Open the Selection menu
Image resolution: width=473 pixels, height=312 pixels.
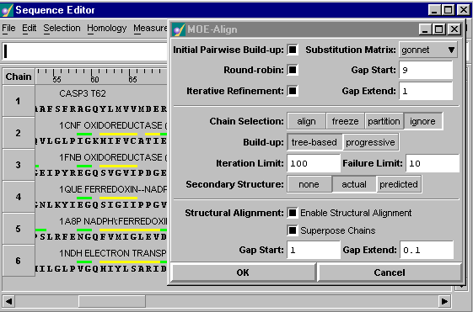(x=62, y=29)
